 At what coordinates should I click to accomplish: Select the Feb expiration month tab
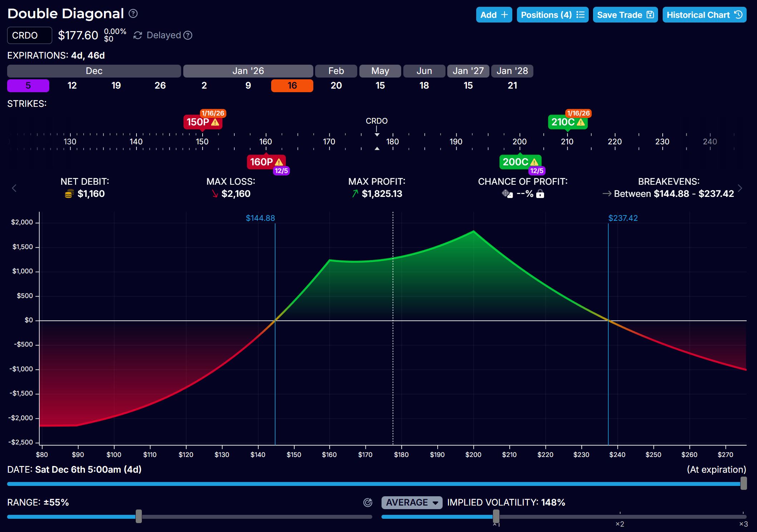(336, 71)
